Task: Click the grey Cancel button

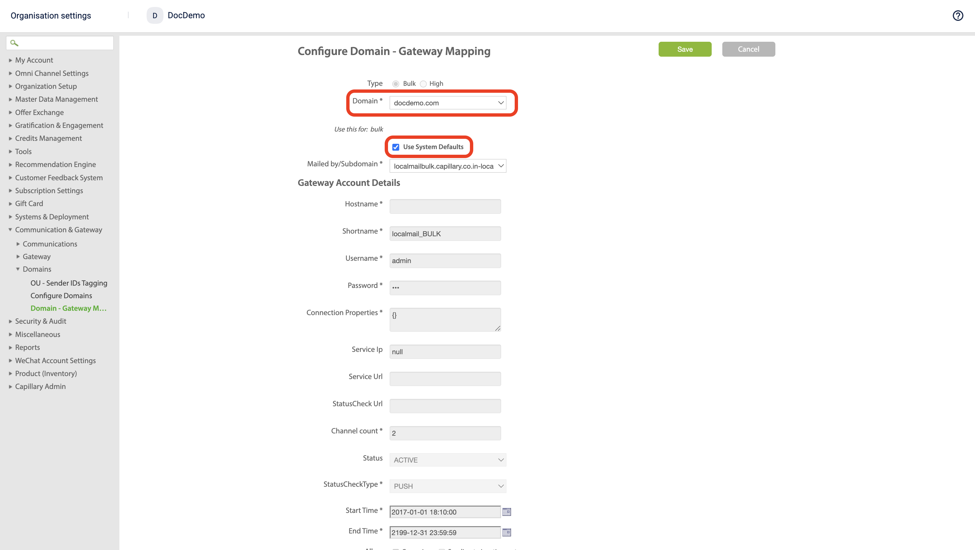Action: (748, 49)
